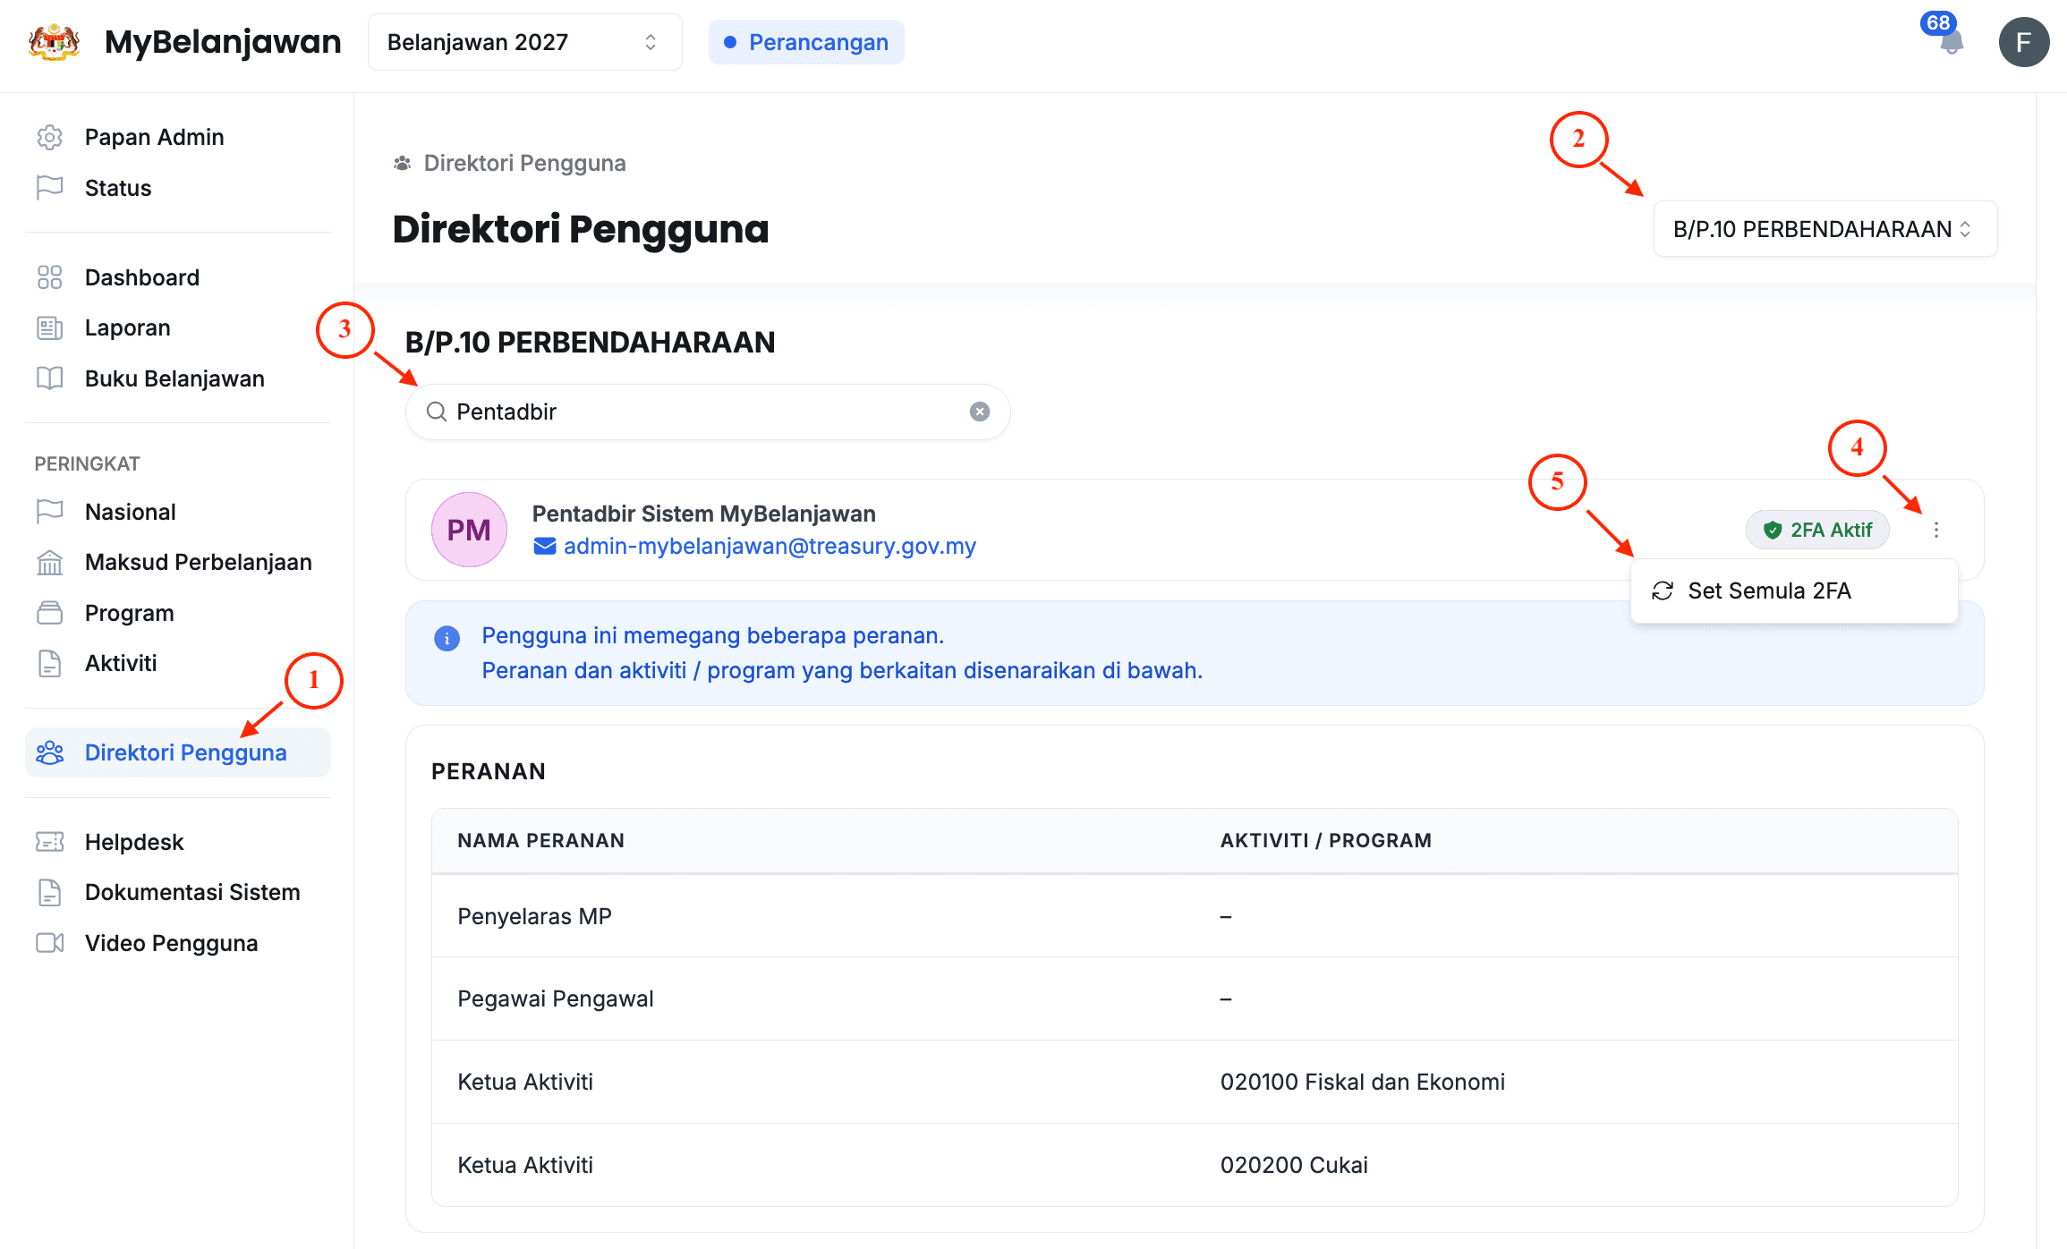Open Dokumentasi Sistem

[178, 892]
